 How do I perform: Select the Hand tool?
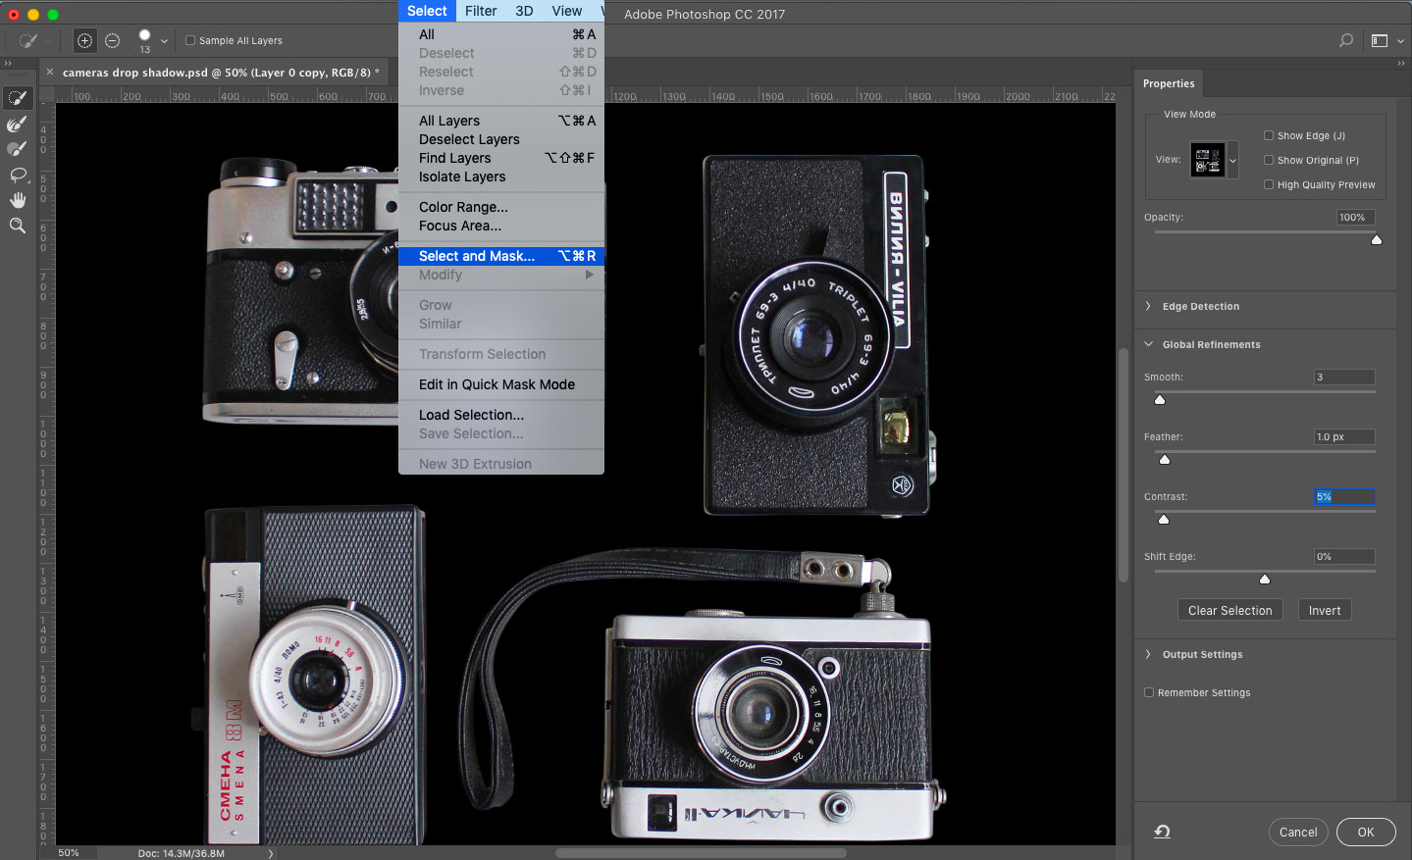(x=18, y=200)
